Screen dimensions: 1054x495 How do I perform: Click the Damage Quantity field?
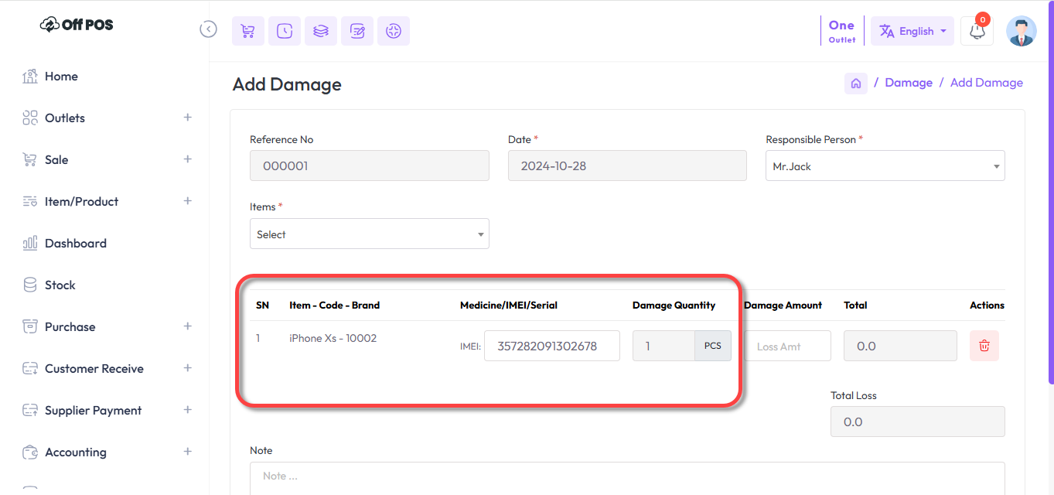pyautogui.click(x=663, y=346)
